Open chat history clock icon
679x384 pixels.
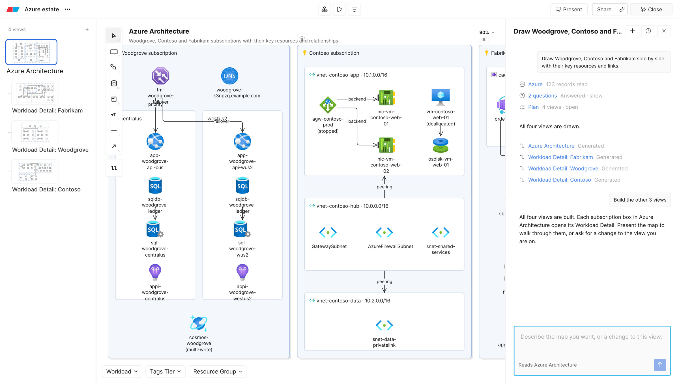click(648, 31)
